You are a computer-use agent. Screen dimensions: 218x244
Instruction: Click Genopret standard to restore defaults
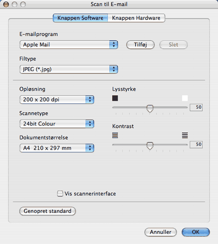tap(48, 211)
